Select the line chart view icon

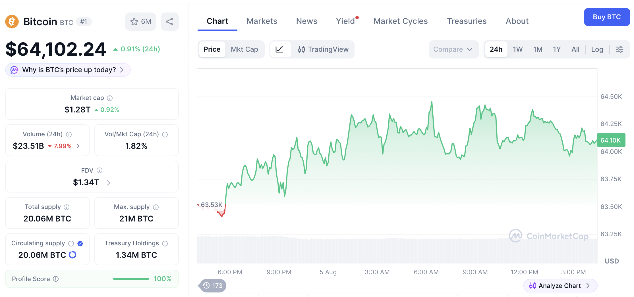point(280,49)
